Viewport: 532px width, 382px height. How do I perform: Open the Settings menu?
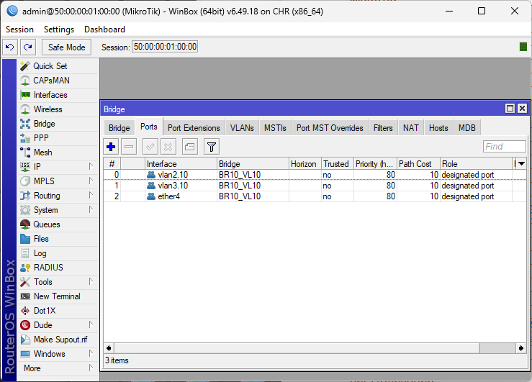point(59,29)
